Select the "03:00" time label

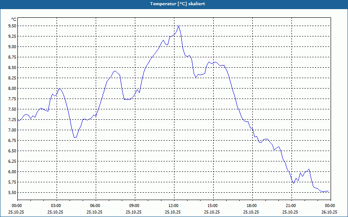(x=57, y=206)
